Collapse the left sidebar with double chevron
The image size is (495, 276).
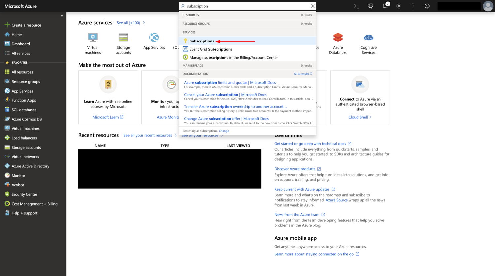pyautogui.click(x=62, y=16)
